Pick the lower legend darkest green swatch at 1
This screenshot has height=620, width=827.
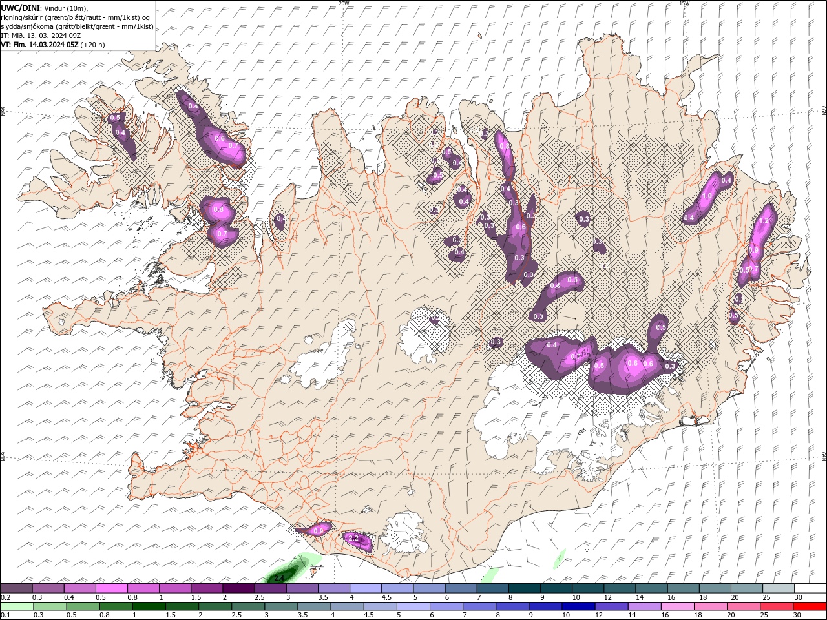tap(149, 606)
